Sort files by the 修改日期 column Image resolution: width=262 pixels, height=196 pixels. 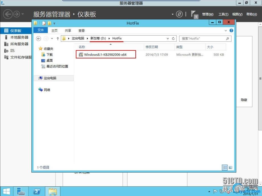(x=159, y=47)
